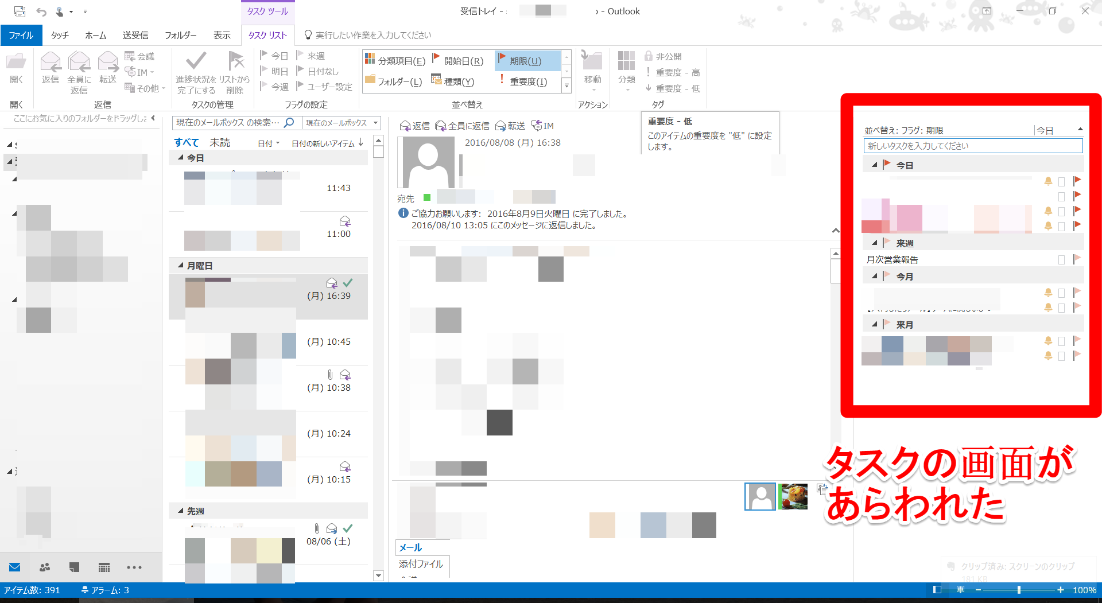Click the 会議 (Meeting) reply icon
This screenshot has height=603, width=1102.
point(139,56)
